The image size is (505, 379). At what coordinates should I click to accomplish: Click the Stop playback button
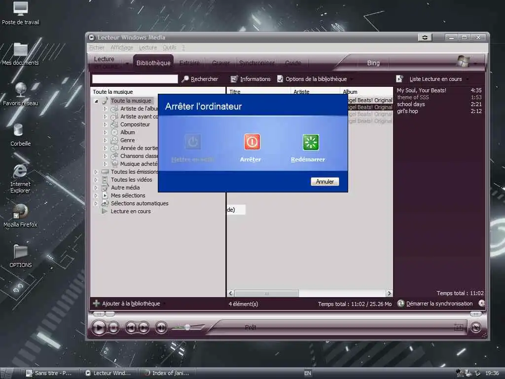(x=114, y=328)
